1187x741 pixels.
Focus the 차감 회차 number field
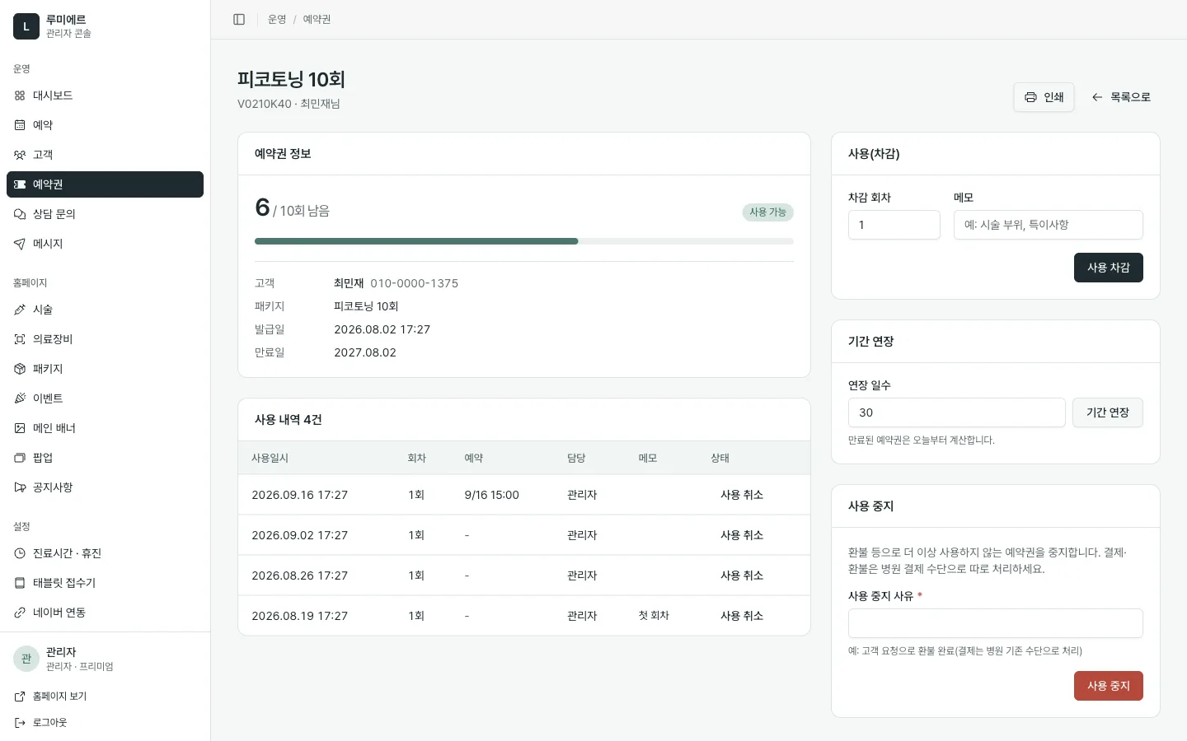[x=894, y=225]
